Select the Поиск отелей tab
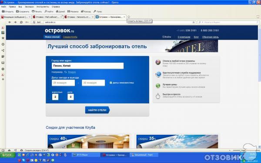261x163 pixels. (52, 37)
